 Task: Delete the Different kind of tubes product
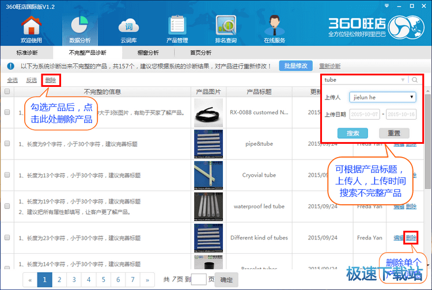411,238
